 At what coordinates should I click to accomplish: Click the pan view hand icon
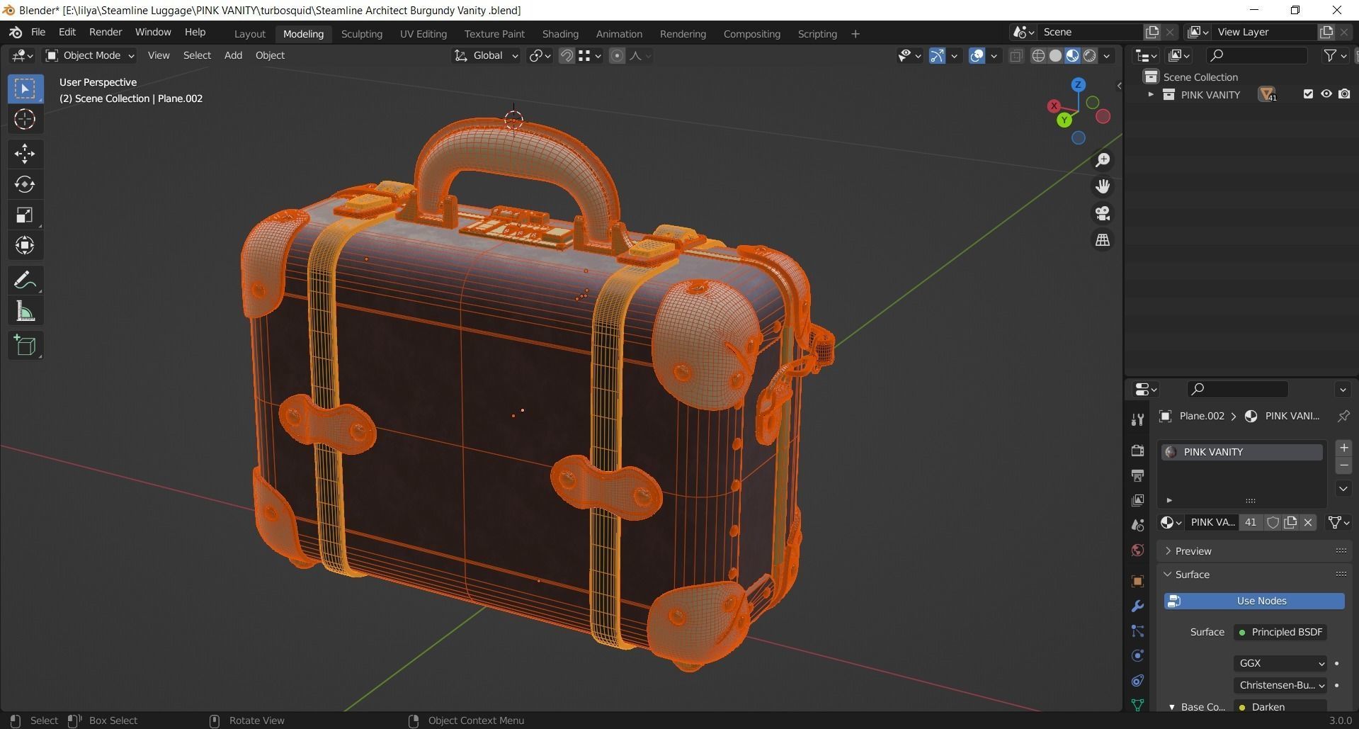coord(1103,186)
